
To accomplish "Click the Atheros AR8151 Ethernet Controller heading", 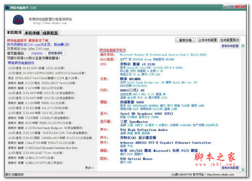I will coord(165,143).
